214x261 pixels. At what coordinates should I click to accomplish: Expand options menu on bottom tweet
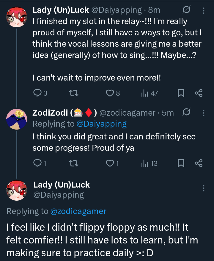click(204, 188)
